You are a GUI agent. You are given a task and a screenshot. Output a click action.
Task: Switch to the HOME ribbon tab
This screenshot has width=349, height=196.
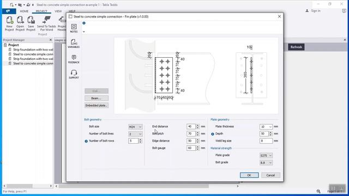[x=24, y=11]
